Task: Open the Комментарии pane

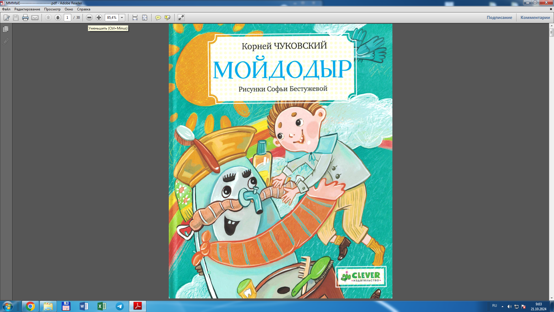Action: pos(535,18)
